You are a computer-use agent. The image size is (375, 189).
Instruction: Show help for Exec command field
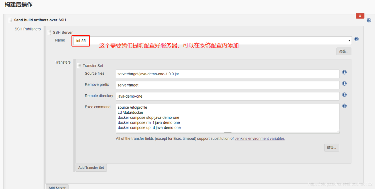pyautogui.click(x=345, y=106)
